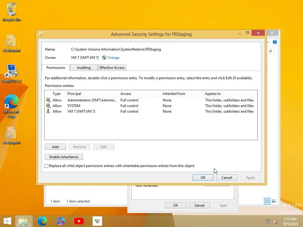Open the Effective Access tab
Viewport: 303px width, 227px height.
112,68
